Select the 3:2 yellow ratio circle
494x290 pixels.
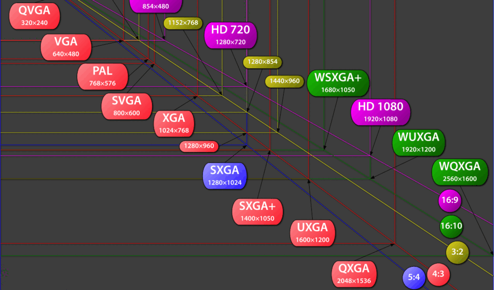tap(457, 252)
